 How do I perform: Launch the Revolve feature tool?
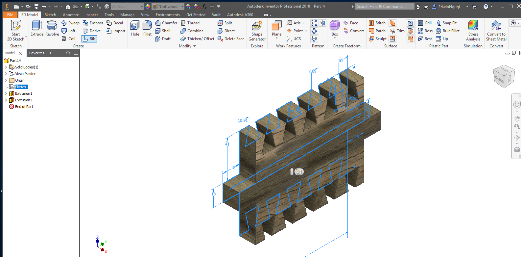click(x=52, y=28)
